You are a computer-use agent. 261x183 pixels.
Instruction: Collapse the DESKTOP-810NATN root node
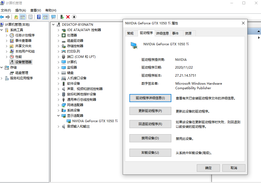coord(53,25)
